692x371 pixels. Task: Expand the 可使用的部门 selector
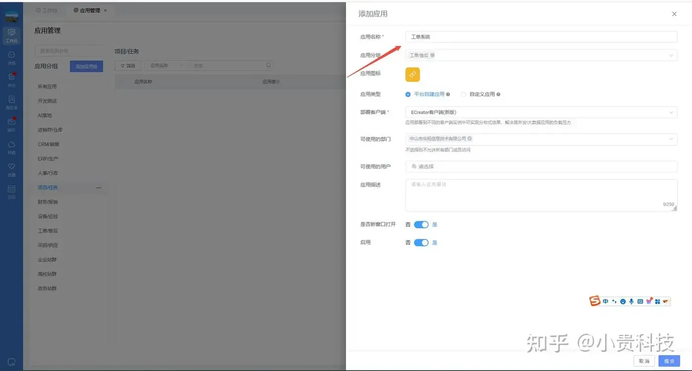coord(541,139)
